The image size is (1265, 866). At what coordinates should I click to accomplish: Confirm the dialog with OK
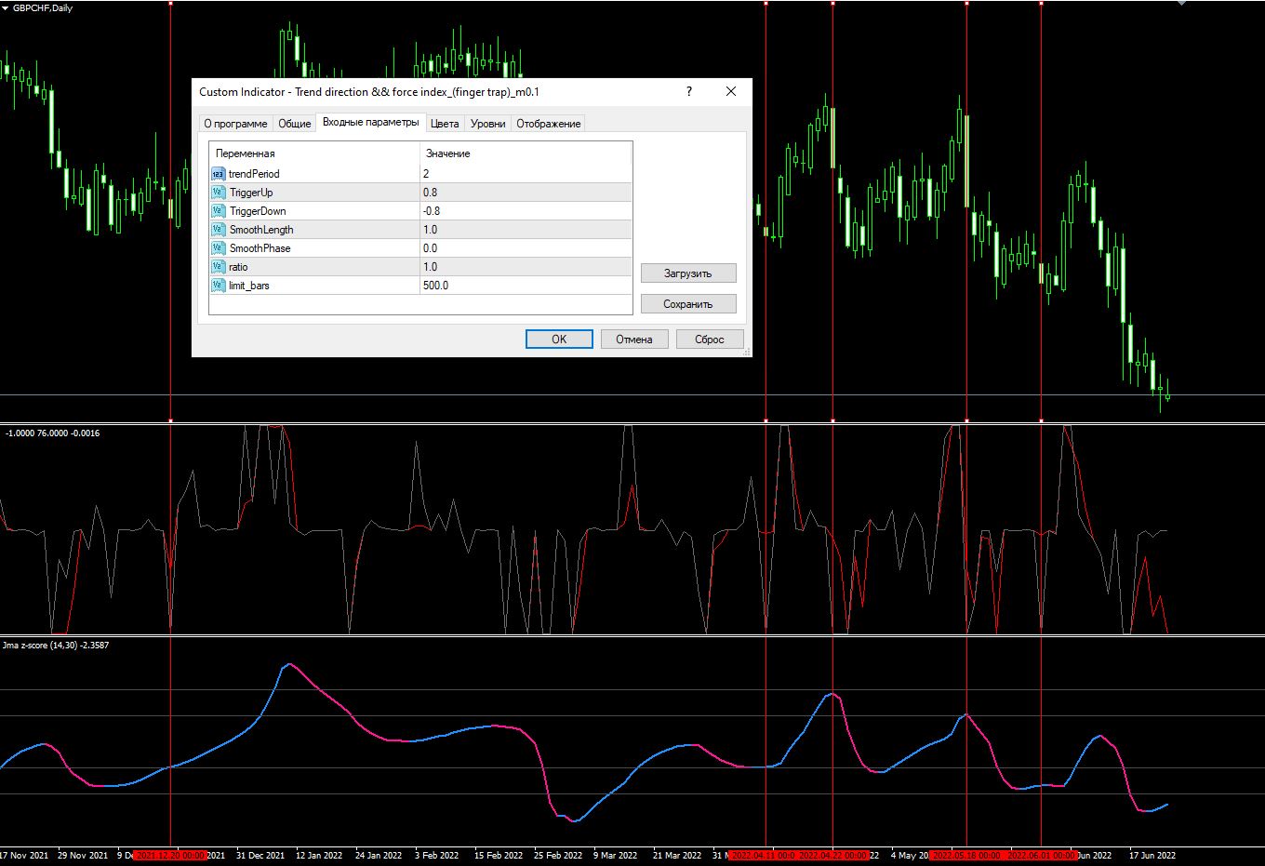(559, 340)
